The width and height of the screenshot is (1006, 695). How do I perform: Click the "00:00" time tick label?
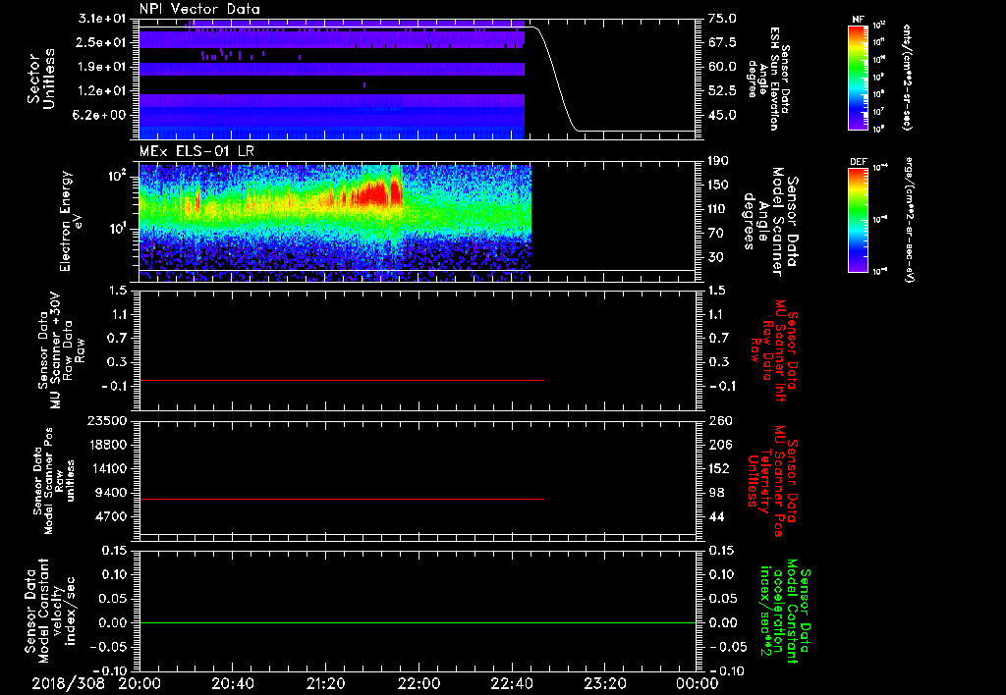tap(697, 683)
